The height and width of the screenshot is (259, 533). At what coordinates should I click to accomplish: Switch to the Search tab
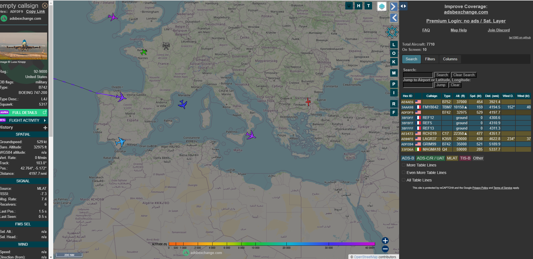(x=411, y=59)
